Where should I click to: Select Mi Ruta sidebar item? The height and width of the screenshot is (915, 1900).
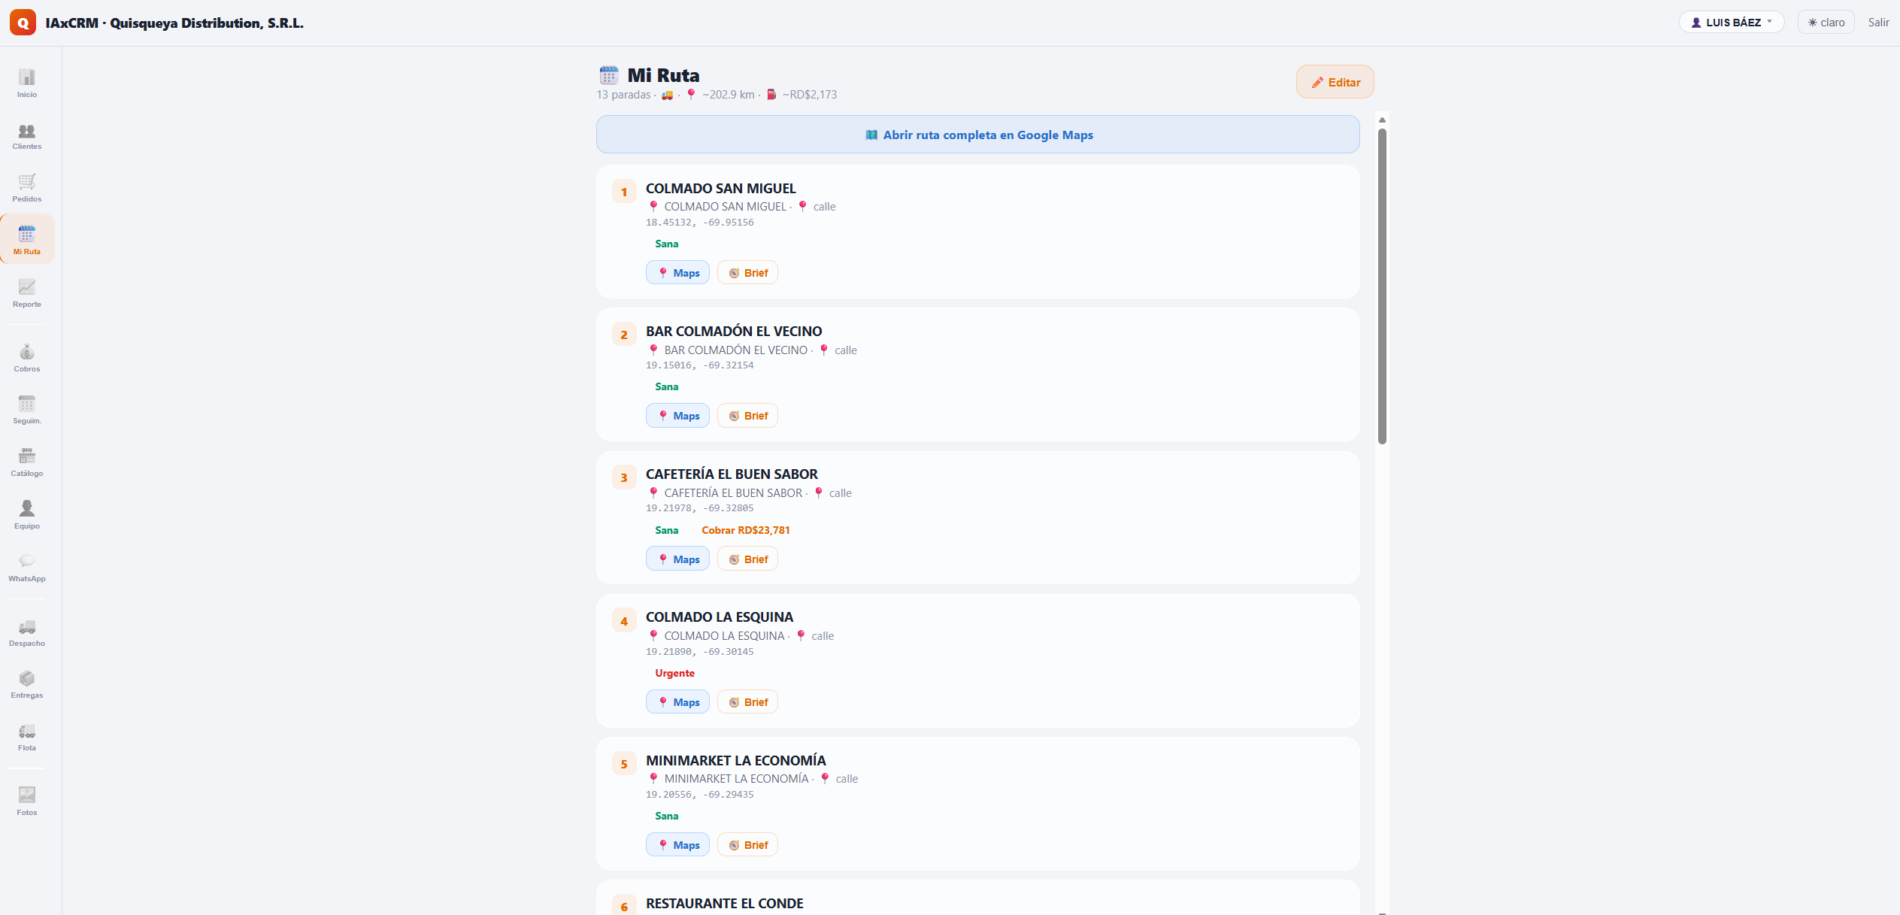pos(27,239)
